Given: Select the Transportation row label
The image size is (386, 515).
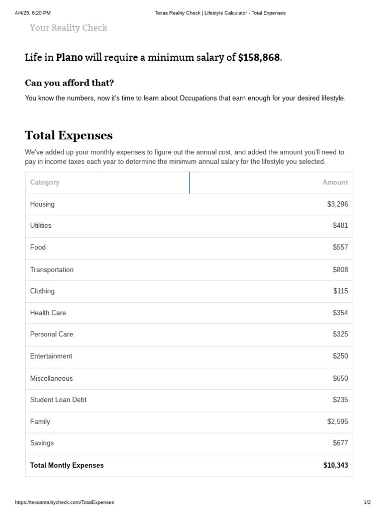Looking at the screenshot, I should coord(52,270).
